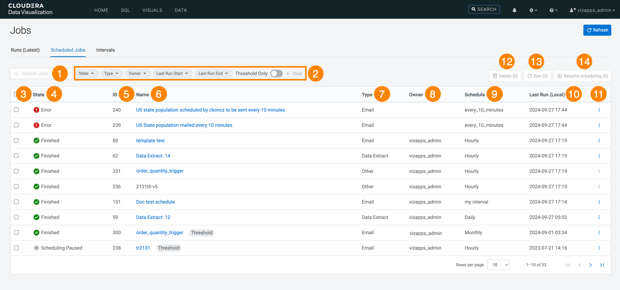The width and height of the screenshot is (620, 290).
Task: Click the Finished check icon for template test
Action: (x=36, y=141)
